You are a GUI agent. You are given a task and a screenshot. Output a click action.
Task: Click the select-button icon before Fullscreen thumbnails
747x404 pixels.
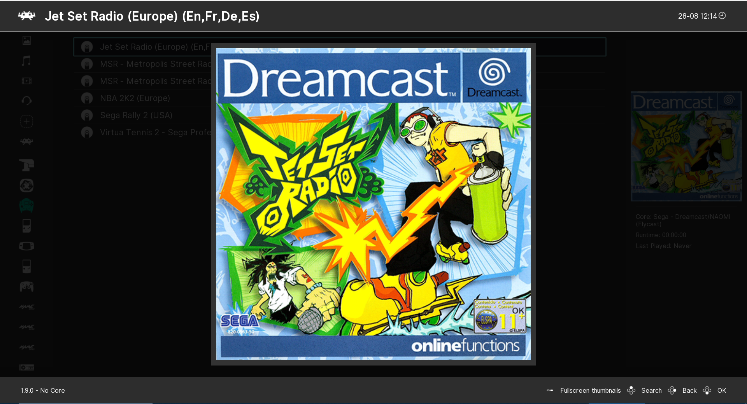tap(550, 390)
